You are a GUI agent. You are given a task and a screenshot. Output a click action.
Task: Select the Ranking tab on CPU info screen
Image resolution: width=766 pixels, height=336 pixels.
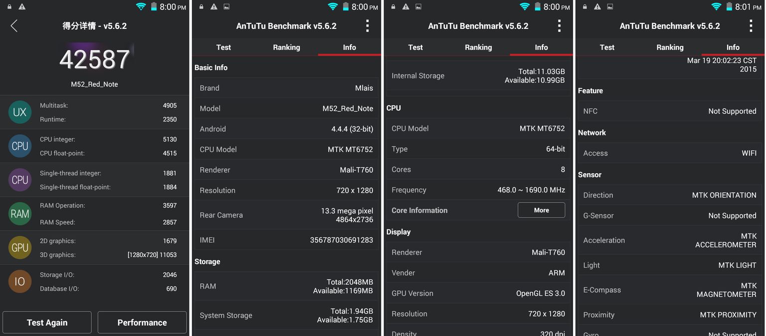(478, 47)
